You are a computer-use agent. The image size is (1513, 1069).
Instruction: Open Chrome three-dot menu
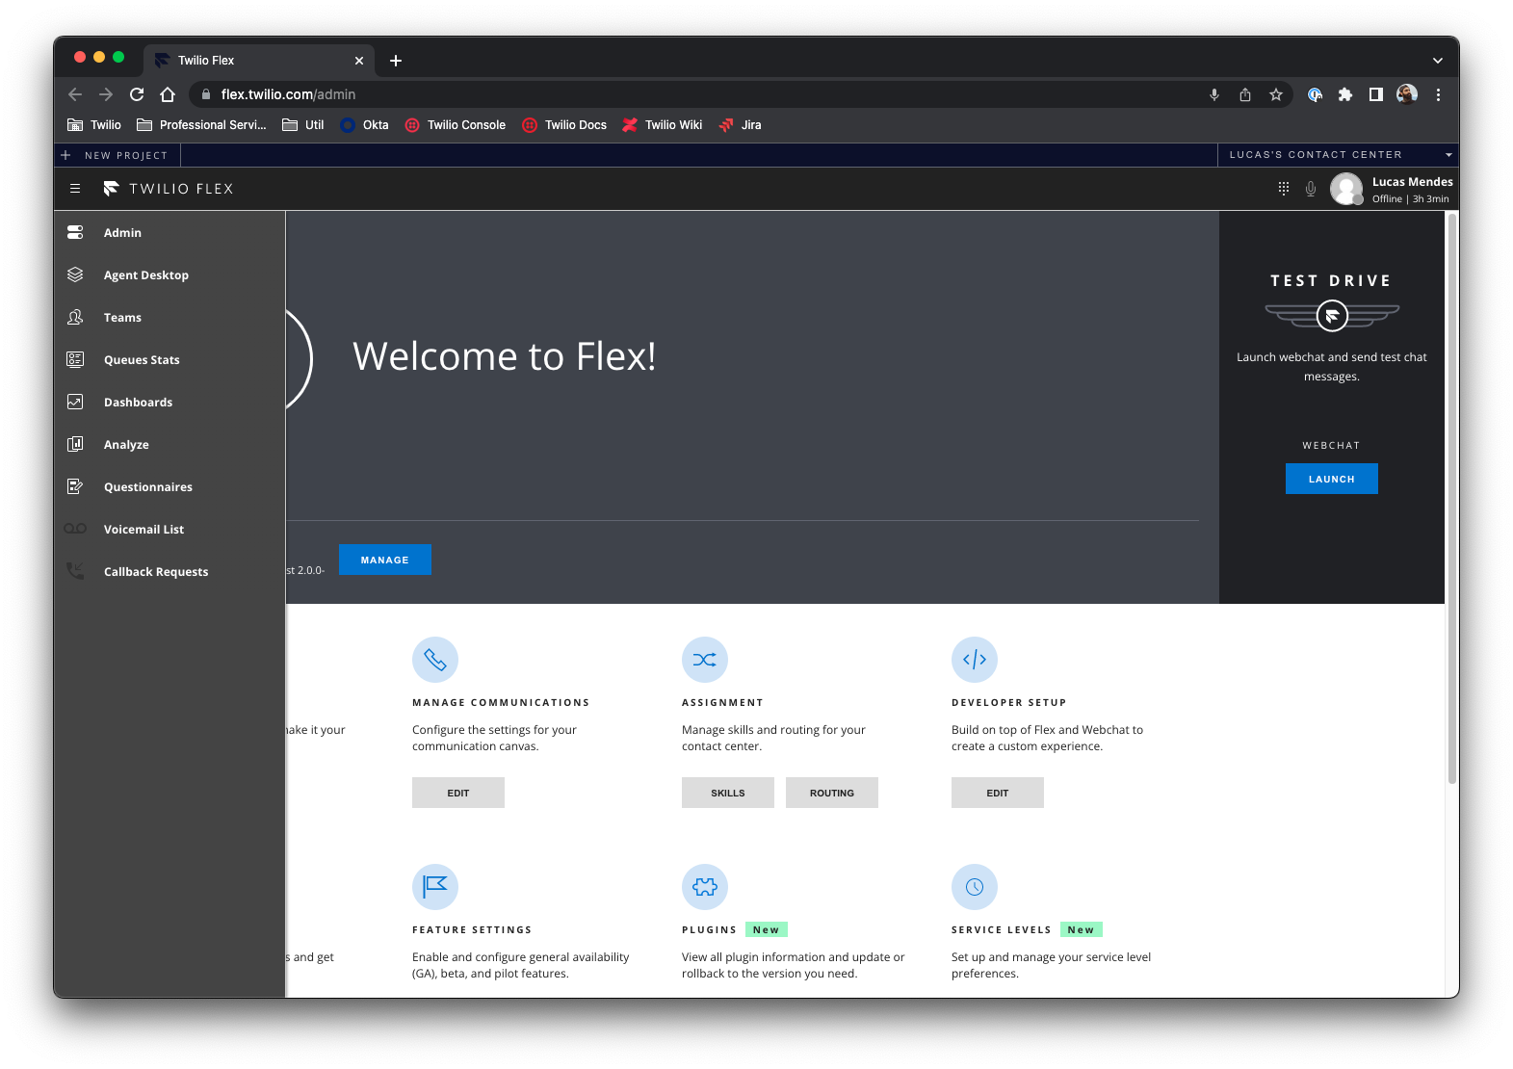(x=1438, y=94)
